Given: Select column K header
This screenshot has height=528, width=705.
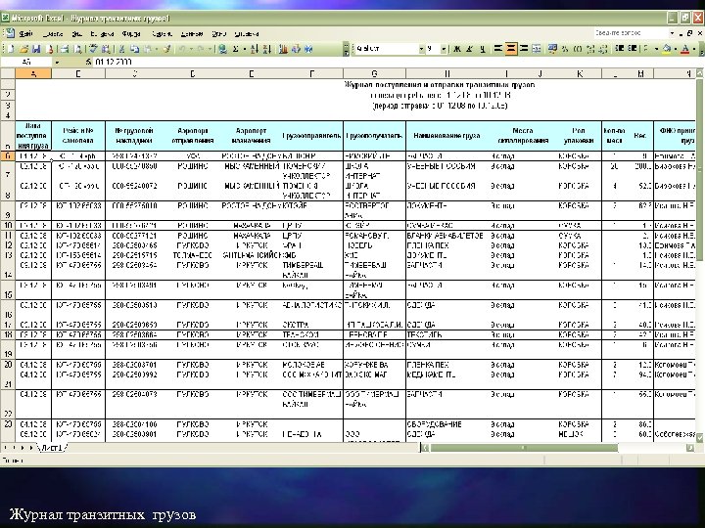Looking at the screenshot, I should pos(580,73).
